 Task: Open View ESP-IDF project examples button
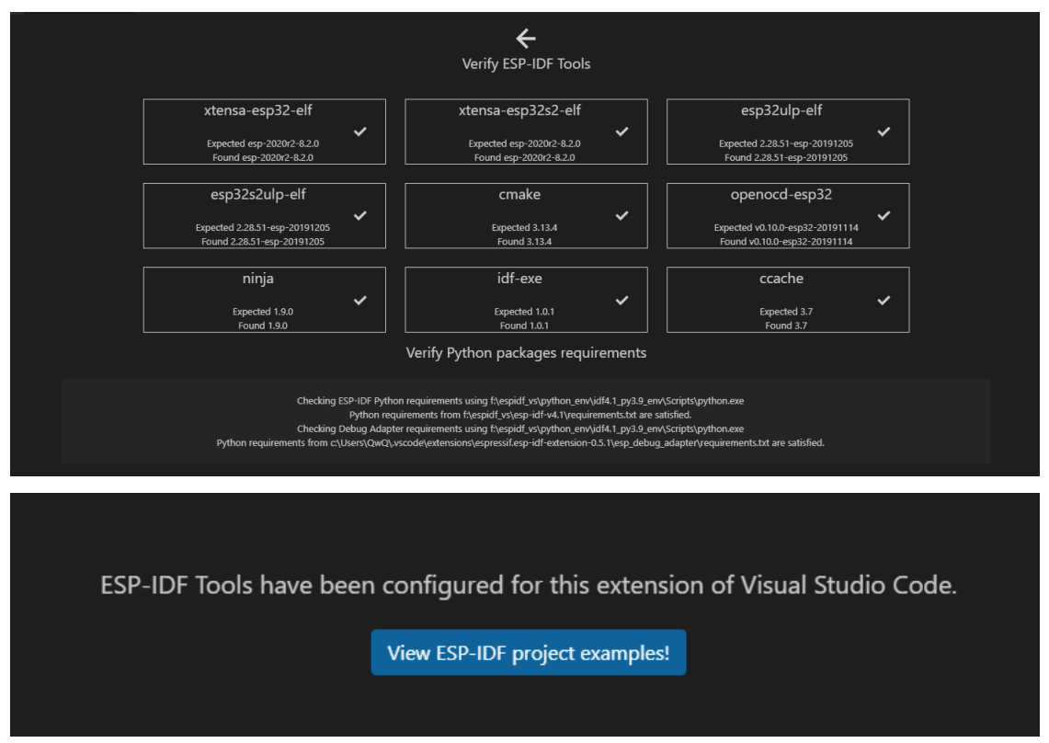point(529,653)
